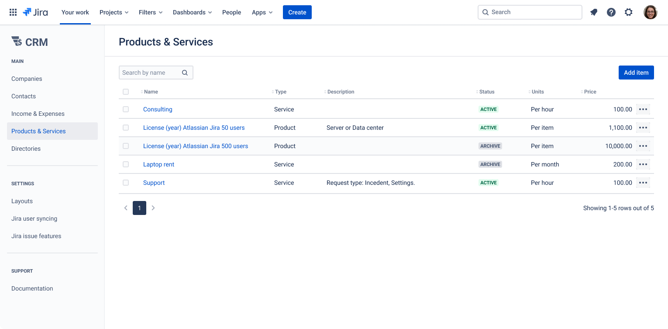Check the Support row checkbox
The image size is (668, 329).
coord(126,183)
